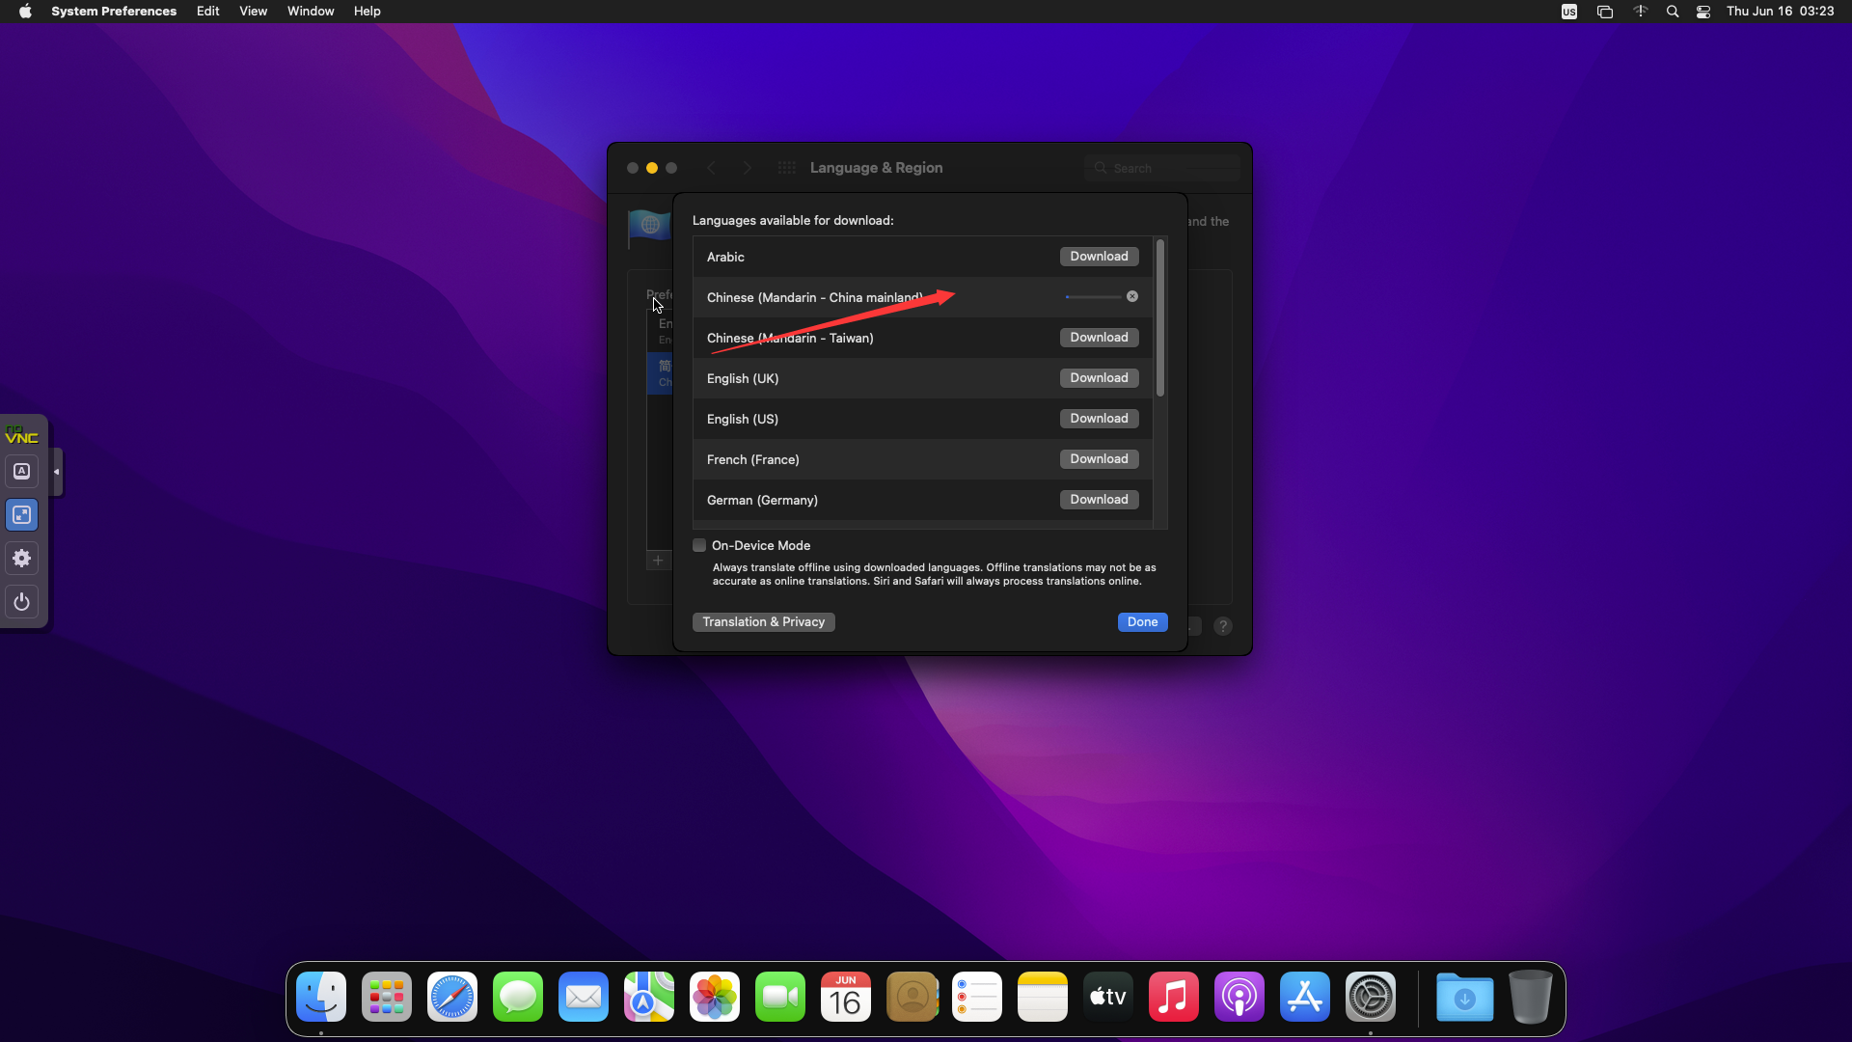Launch Maps from the Dock
This screenshot has height=1042, width=1852.
click(649, 997)
